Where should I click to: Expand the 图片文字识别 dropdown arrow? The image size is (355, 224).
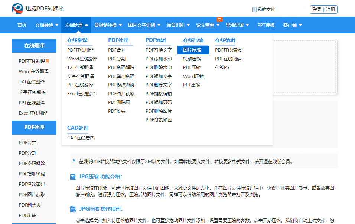(159, 25)
